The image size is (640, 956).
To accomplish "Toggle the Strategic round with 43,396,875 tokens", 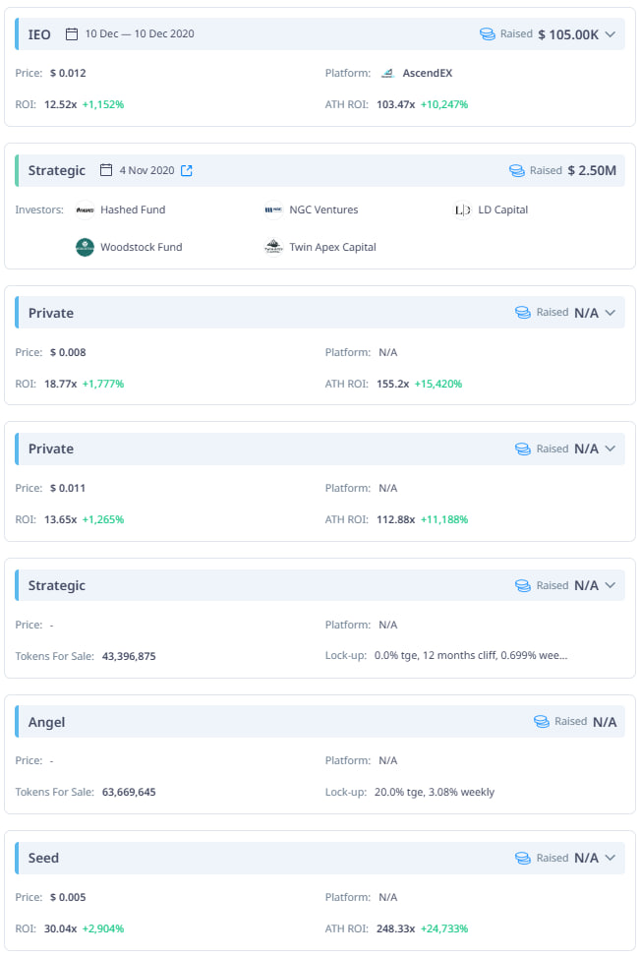I will click(611, 585).
